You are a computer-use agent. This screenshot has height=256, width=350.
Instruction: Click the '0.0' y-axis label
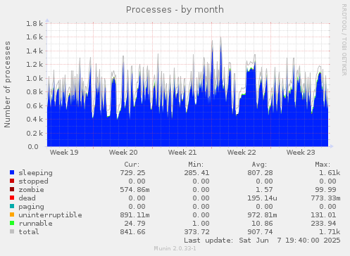pos(33,147)
